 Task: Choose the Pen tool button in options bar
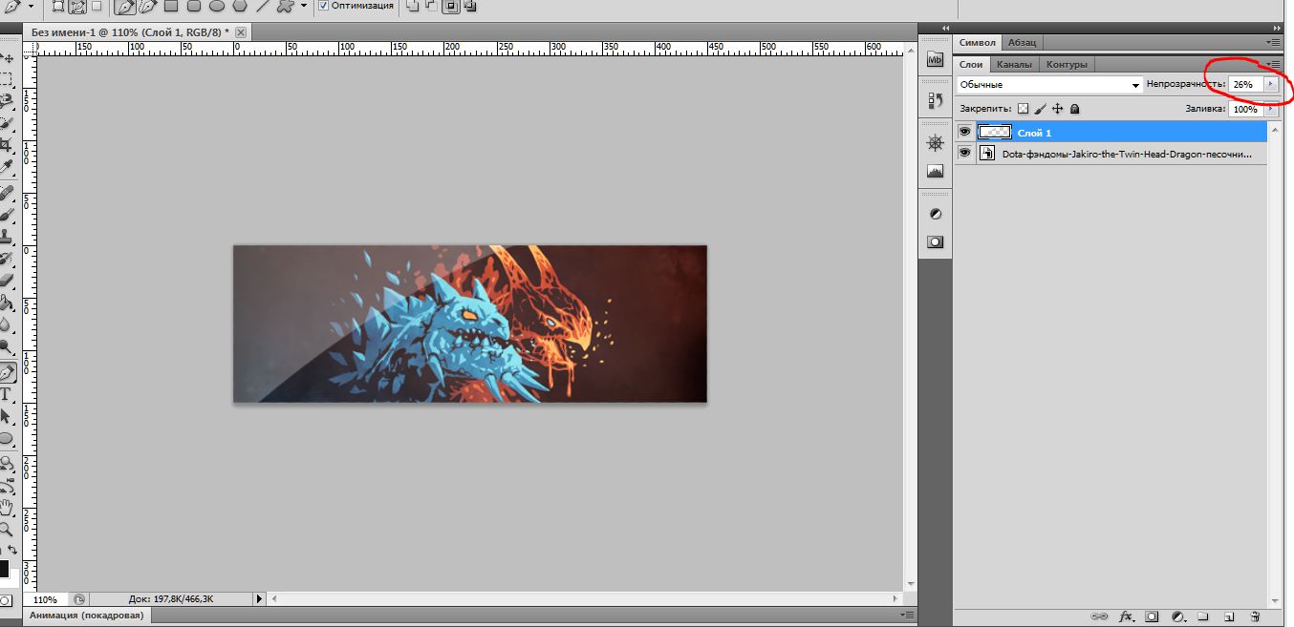point(124,6)
